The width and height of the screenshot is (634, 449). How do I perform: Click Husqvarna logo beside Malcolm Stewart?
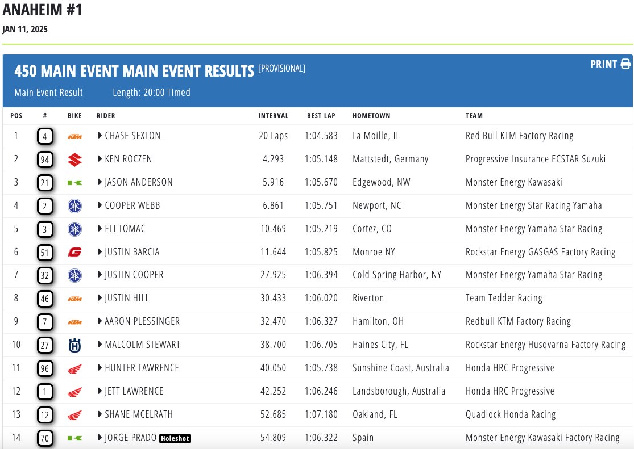click(74, 345)
